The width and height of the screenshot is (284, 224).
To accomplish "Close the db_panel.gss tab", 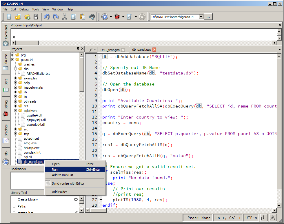I will [154, 50].
